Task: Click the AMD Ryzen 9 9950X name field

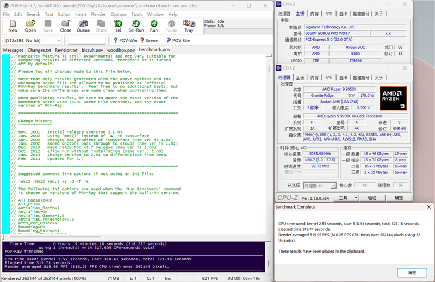Action: pos(339,89)
